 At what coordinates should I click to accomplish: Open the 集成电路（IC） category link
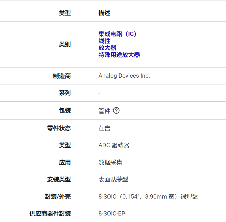point(118,34)
